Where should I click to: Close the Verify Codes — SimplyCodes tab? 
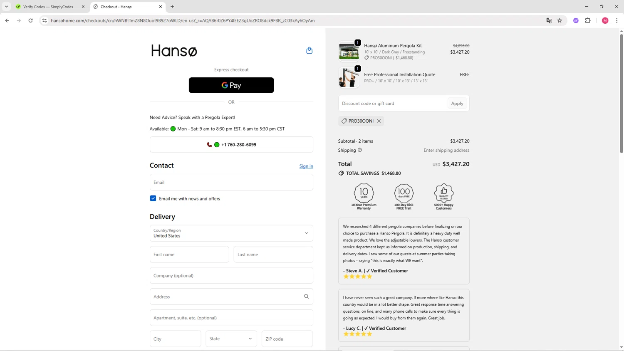[x=83, y=7]
